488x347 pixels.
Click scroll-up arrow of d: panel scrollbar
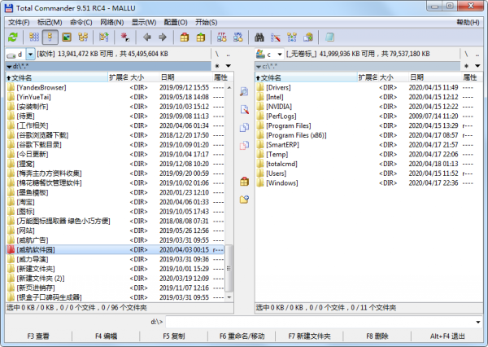click(x=229, y=88)
